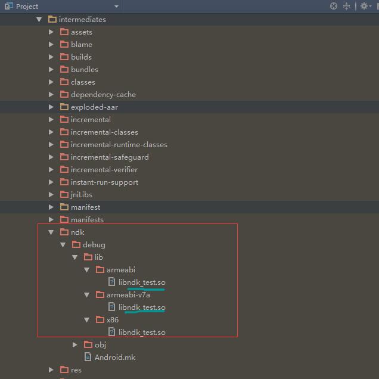Collapse the intermediates folder
This screenshot has width=379, height=379.
[39, 20]
